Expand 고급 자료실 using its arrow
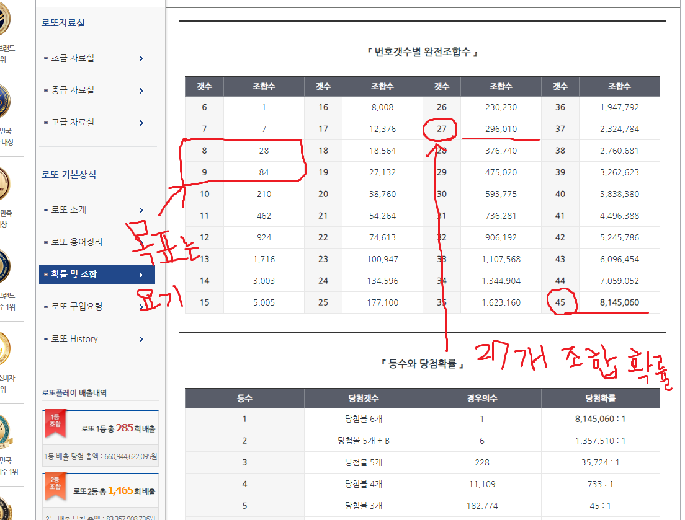Screen dimensions: 685x520 (141, 123)
